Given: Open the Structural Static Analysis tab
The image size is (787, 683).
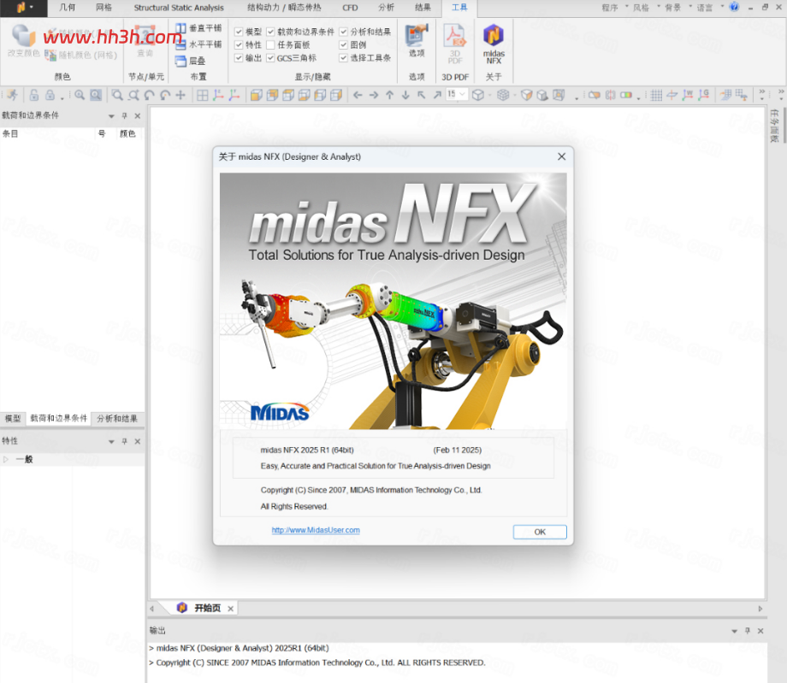Looking at the screenshot, I should pos(179,8).
